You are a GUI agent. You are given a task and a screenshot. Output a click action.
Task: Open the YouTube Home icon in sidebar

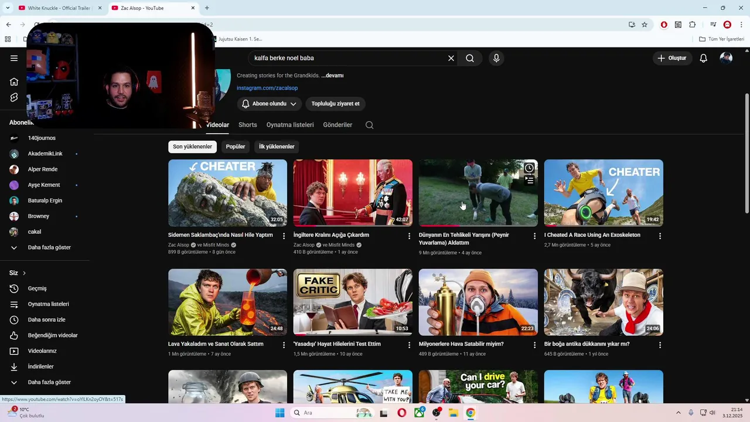(x=14, y=81)
